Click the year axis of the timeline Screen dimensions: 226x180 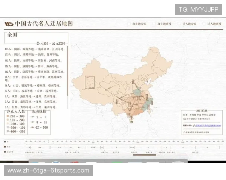pyautogui.click(x=113, y=142)
